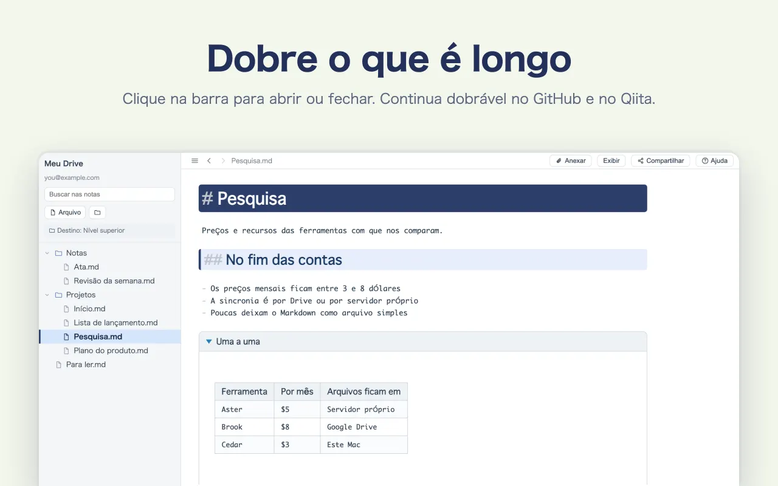Collapse the Projetos folder chevron

pos(47,295)
